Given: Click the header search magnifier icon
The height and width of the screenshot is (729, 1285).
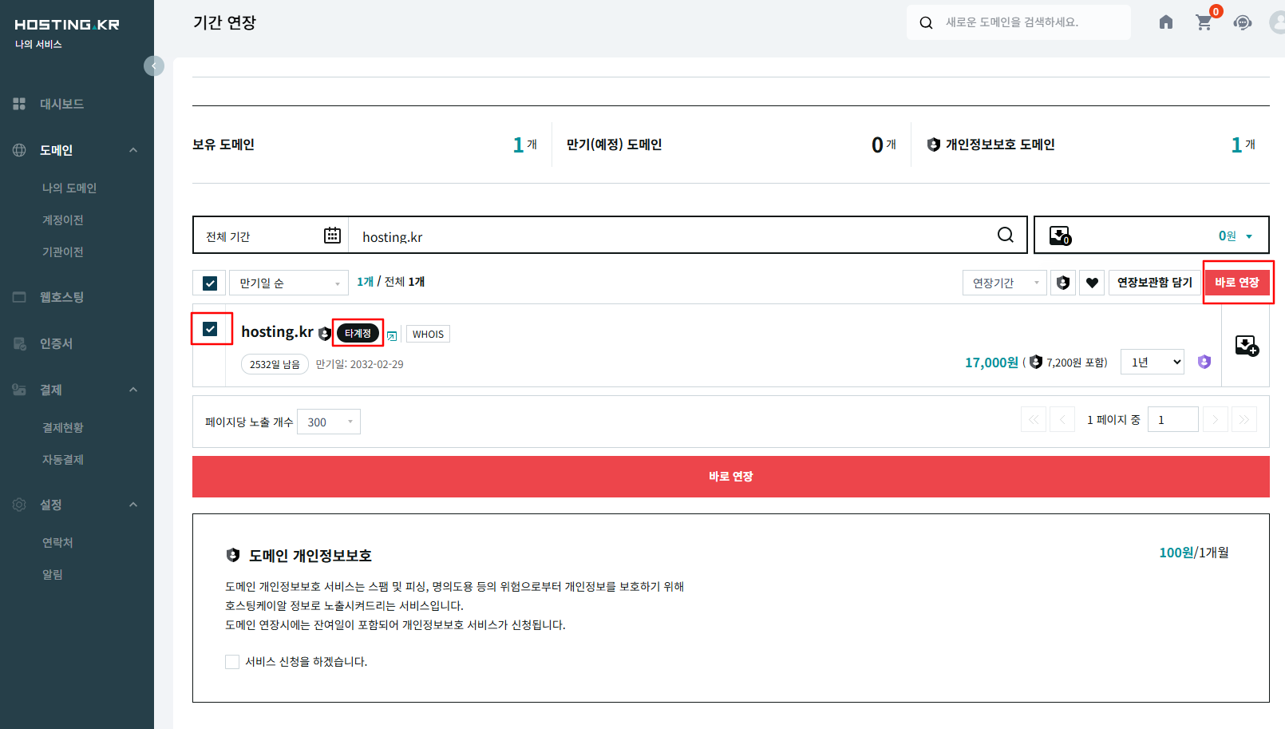Looking at the screenshot, I should (x=926, y=22).
